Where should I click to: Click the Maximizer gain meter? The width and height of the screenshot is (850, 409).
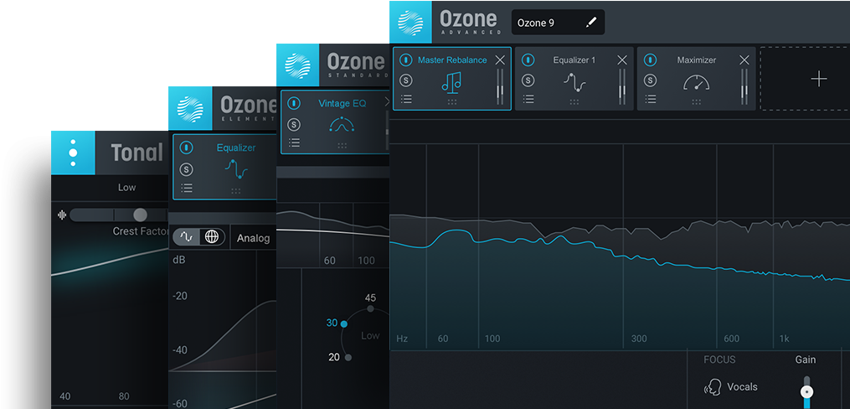(x=744, y=86)
